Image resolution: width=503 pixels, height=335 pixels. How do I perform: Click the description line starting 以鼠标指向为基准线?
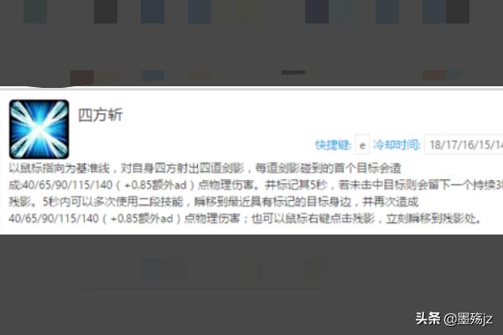[205, 168]
